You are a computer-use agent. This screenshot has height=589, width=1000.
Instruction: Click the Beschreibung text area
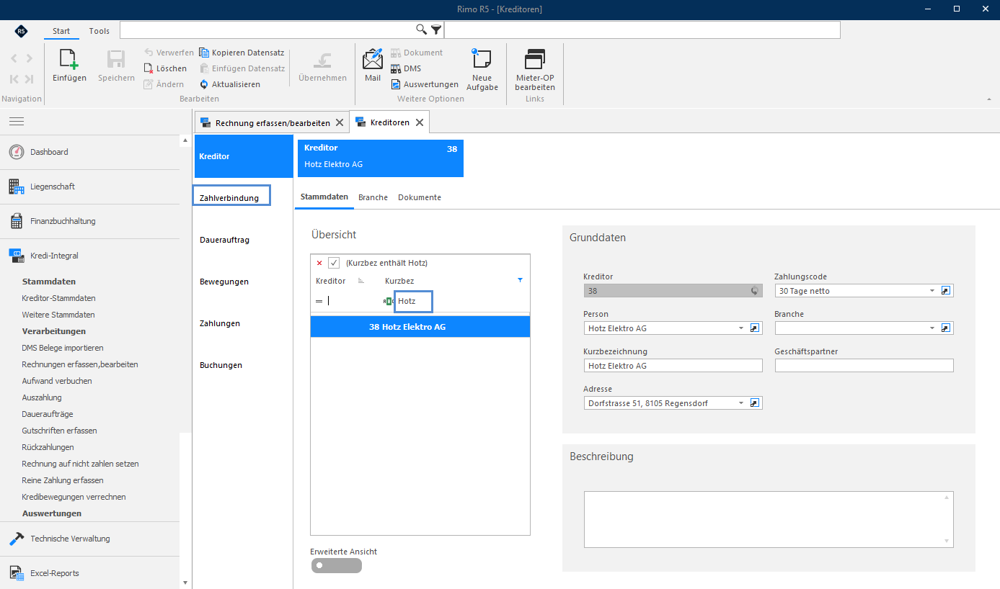769,520
